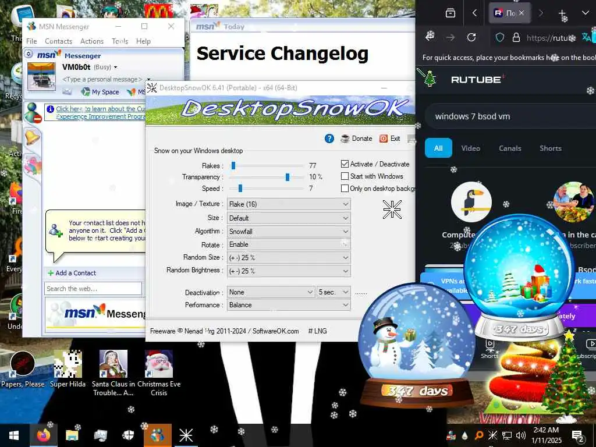
Task: Open the Deactivation dropdown showing None
Action: coord(271,292)
